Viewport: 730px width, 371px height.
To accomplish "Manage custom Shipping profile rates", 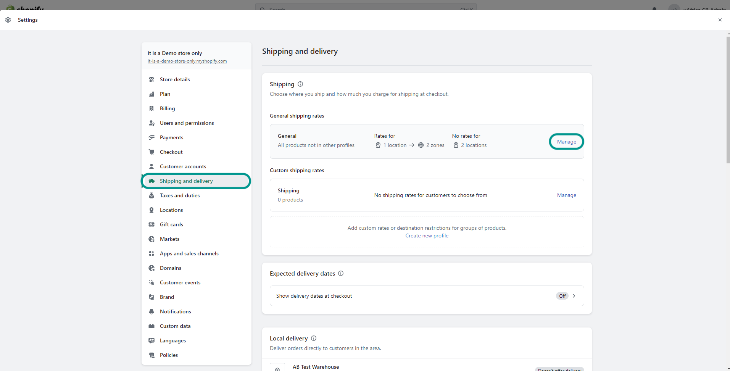I will (566, 195).
